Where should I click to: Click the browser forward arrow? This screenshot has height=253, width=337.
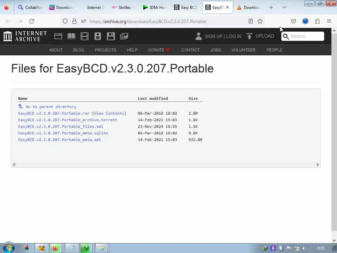coord(20,21)
